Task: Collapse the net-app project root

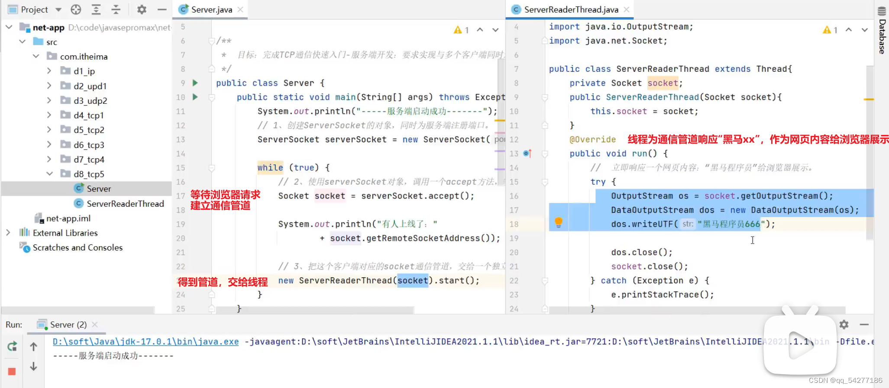Action: point(9,27)
